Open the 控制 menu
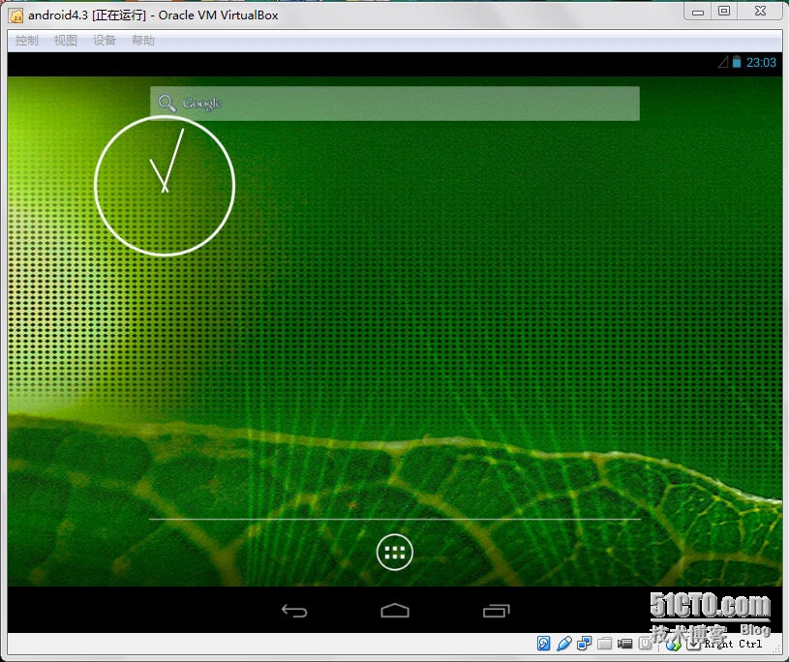Viewport: 789px width, 662px height. click(26, 41)
